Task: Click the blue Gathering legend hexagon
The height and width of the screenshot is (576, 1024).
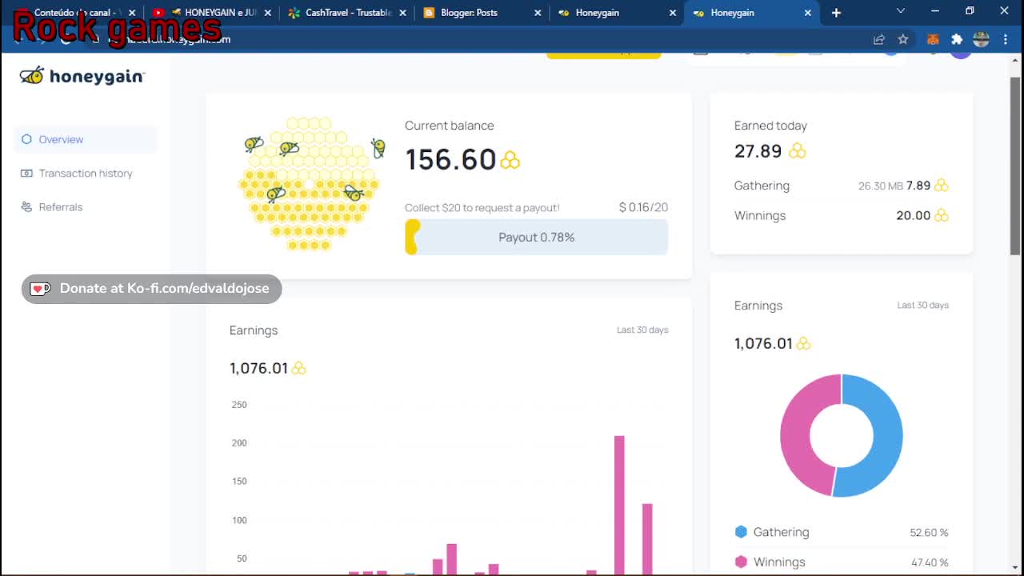Action: tap(741, 532)
